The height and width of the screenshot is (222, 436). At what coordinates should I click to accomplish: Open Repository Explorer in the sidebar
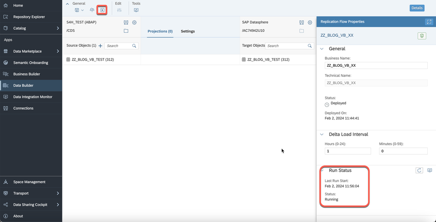[31, 17]
